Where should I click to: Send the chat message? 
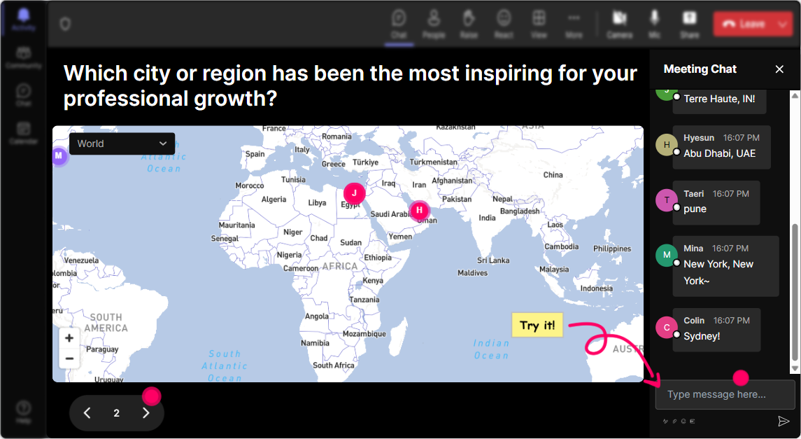(783, 421)
